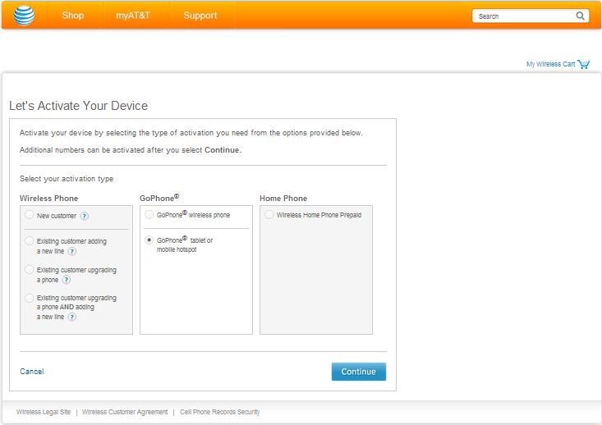This screenshot has width=602, height=425.
Task: Click the AT&T globe logo
Action: point(23,15)
